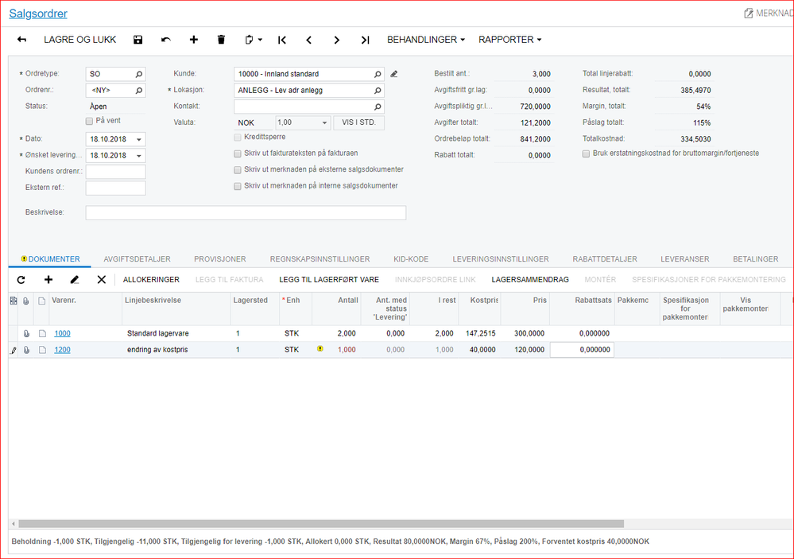The height and width of the screenshot is (559, 794).
Task: Check Bruk erstatningskostnad for bruttomargin/fortjeneste
Action: pos(586,153)
